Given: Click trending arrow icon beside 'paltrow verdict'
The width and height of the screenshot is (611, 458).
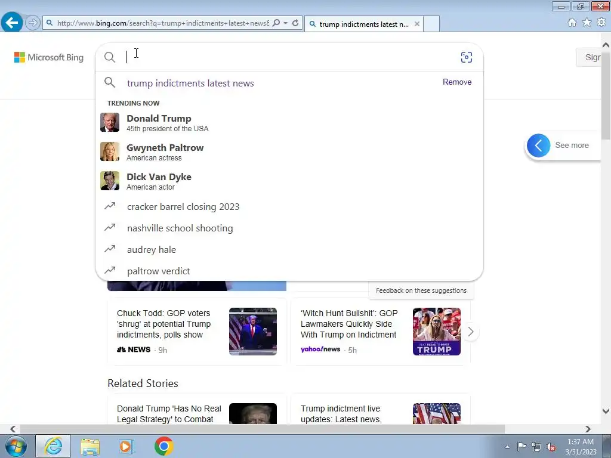Looking at the screenshot, I should click(x=110, y=270).
